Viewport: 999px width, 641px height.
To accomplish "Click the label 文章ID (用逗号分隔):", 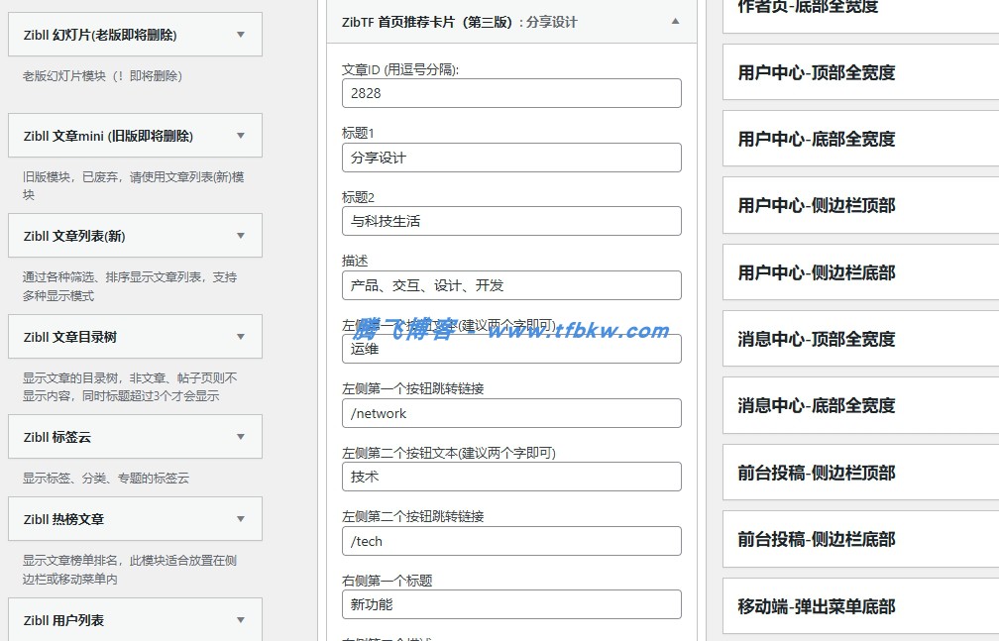I will [x=400, y=69].
